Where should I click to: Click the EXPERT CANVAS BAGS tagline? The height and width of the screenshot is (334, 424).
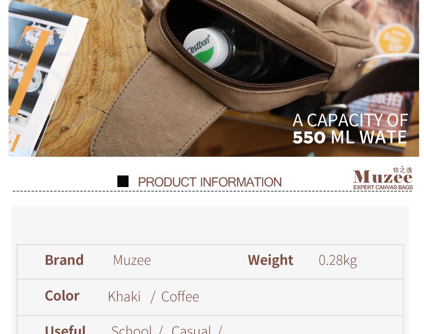383,187
